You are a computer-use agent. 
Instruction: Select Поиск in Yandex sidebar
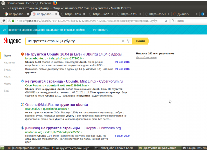tap(7, 56)
